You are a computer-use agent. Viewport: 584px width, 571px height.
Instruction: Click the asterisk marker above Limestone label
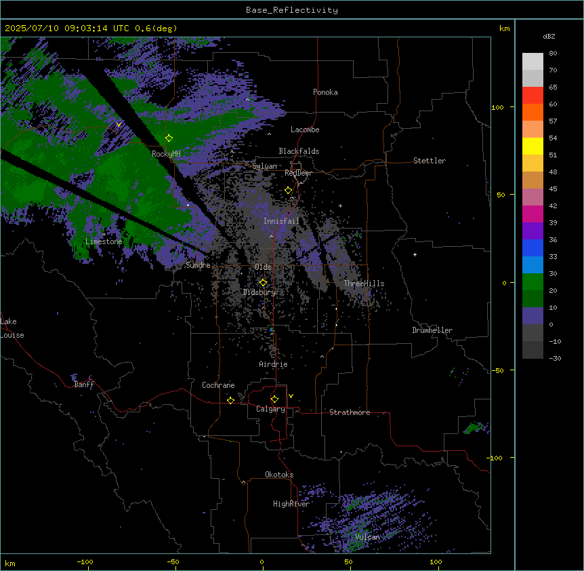click(x=104, y=235)
